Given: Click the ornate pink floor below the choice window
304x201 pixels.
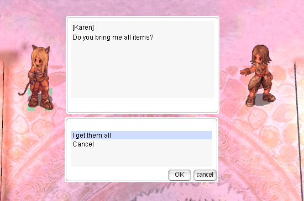Looking at the screenshot, I should [x=141, y=191].
